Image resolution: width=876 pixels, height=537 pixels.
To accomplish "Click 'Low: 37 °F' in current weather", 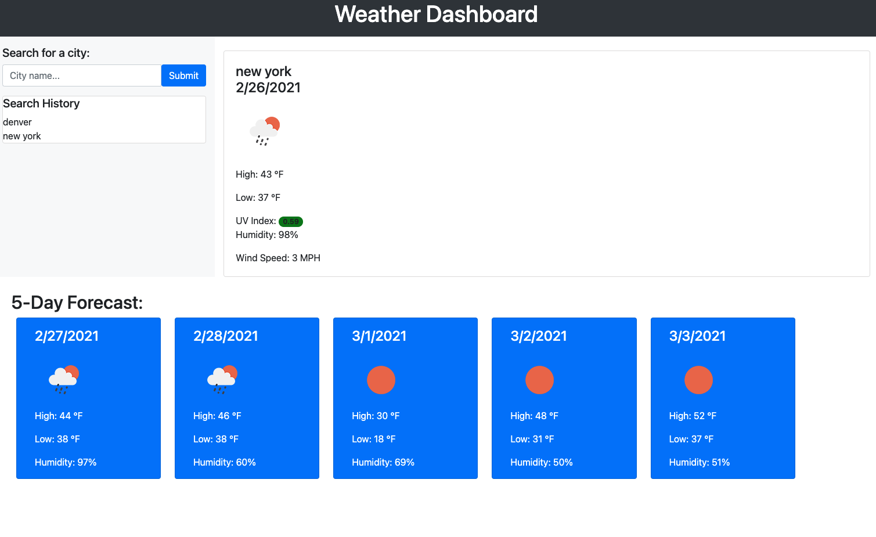I will [258, 197].
